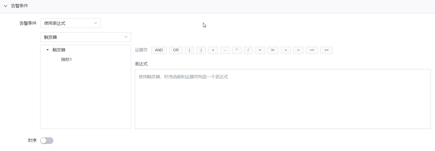Click the minus operator button
435x151 pixels.
point(225,50)
